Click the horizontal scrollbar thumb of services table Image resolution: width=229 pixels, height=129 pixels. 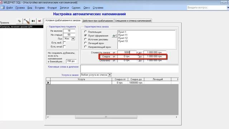(x=106, y=117)
